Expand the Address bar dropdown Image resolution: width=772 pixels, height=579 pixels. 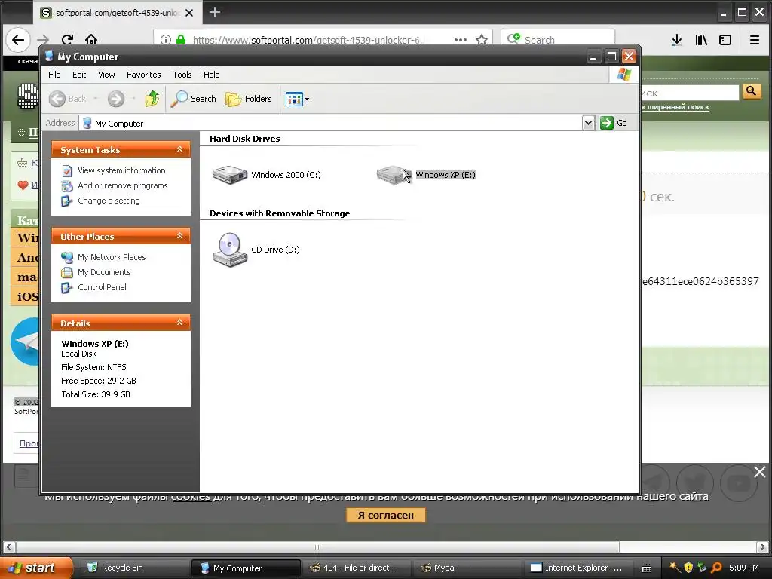coord(588,123)
